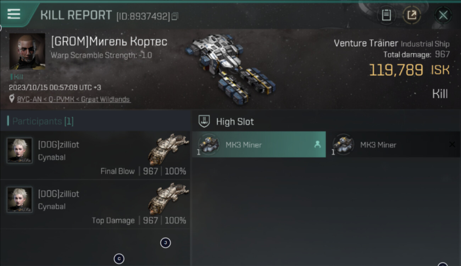View Cynabal ship in Top Damage row
Viewport: 461px width, 266px height.
(168, 198)
